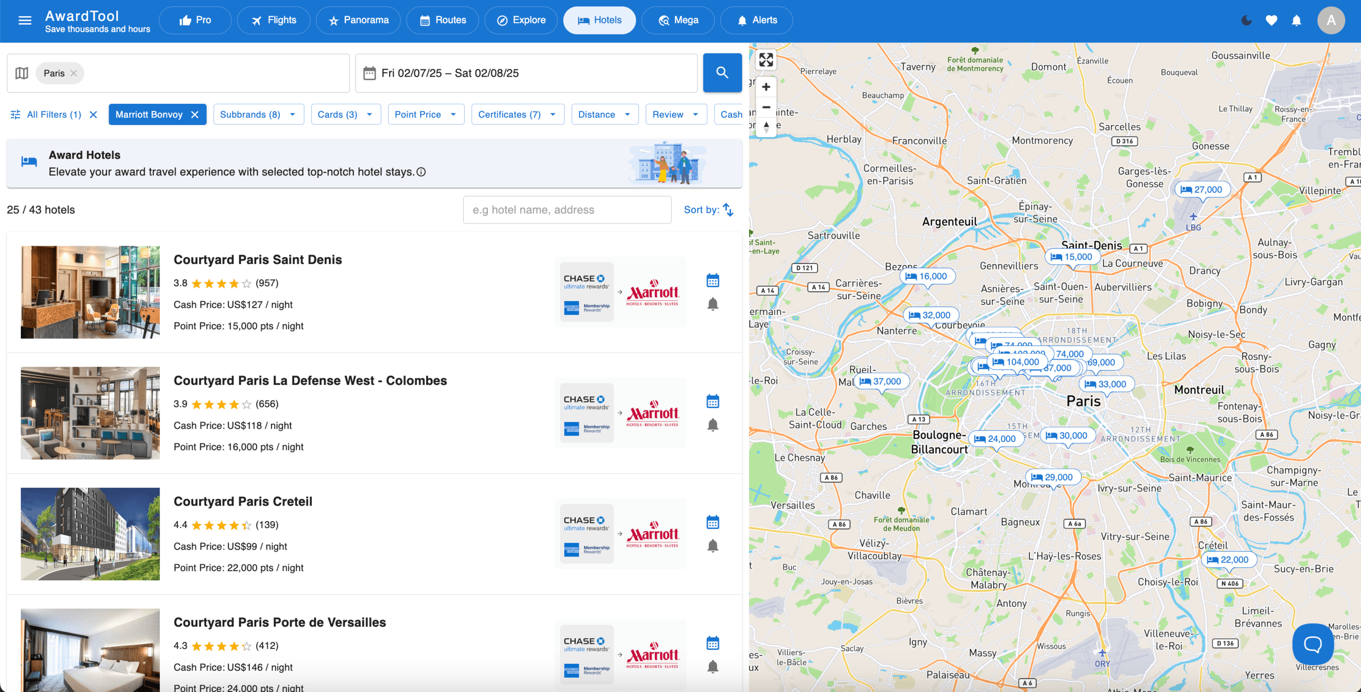
Task: Select 22,000 points Créteil marker
Action: coord(1229,560)
